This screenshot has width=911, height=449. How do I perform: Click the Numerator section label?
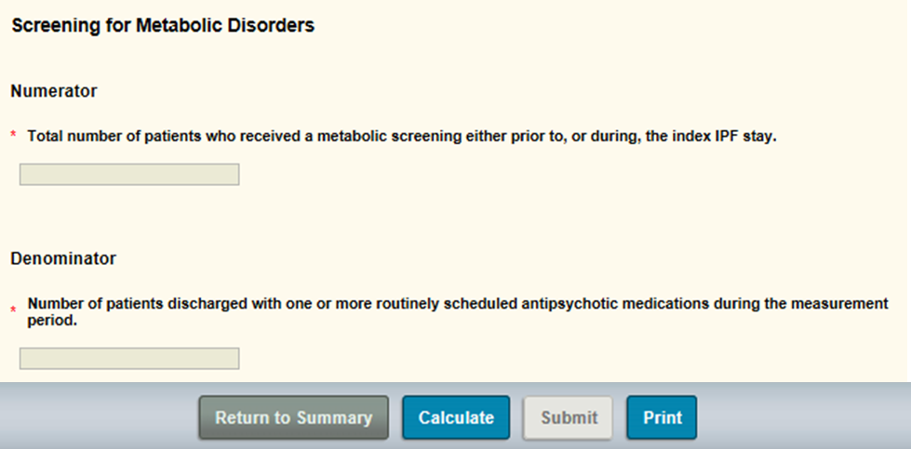click(54, 91)
